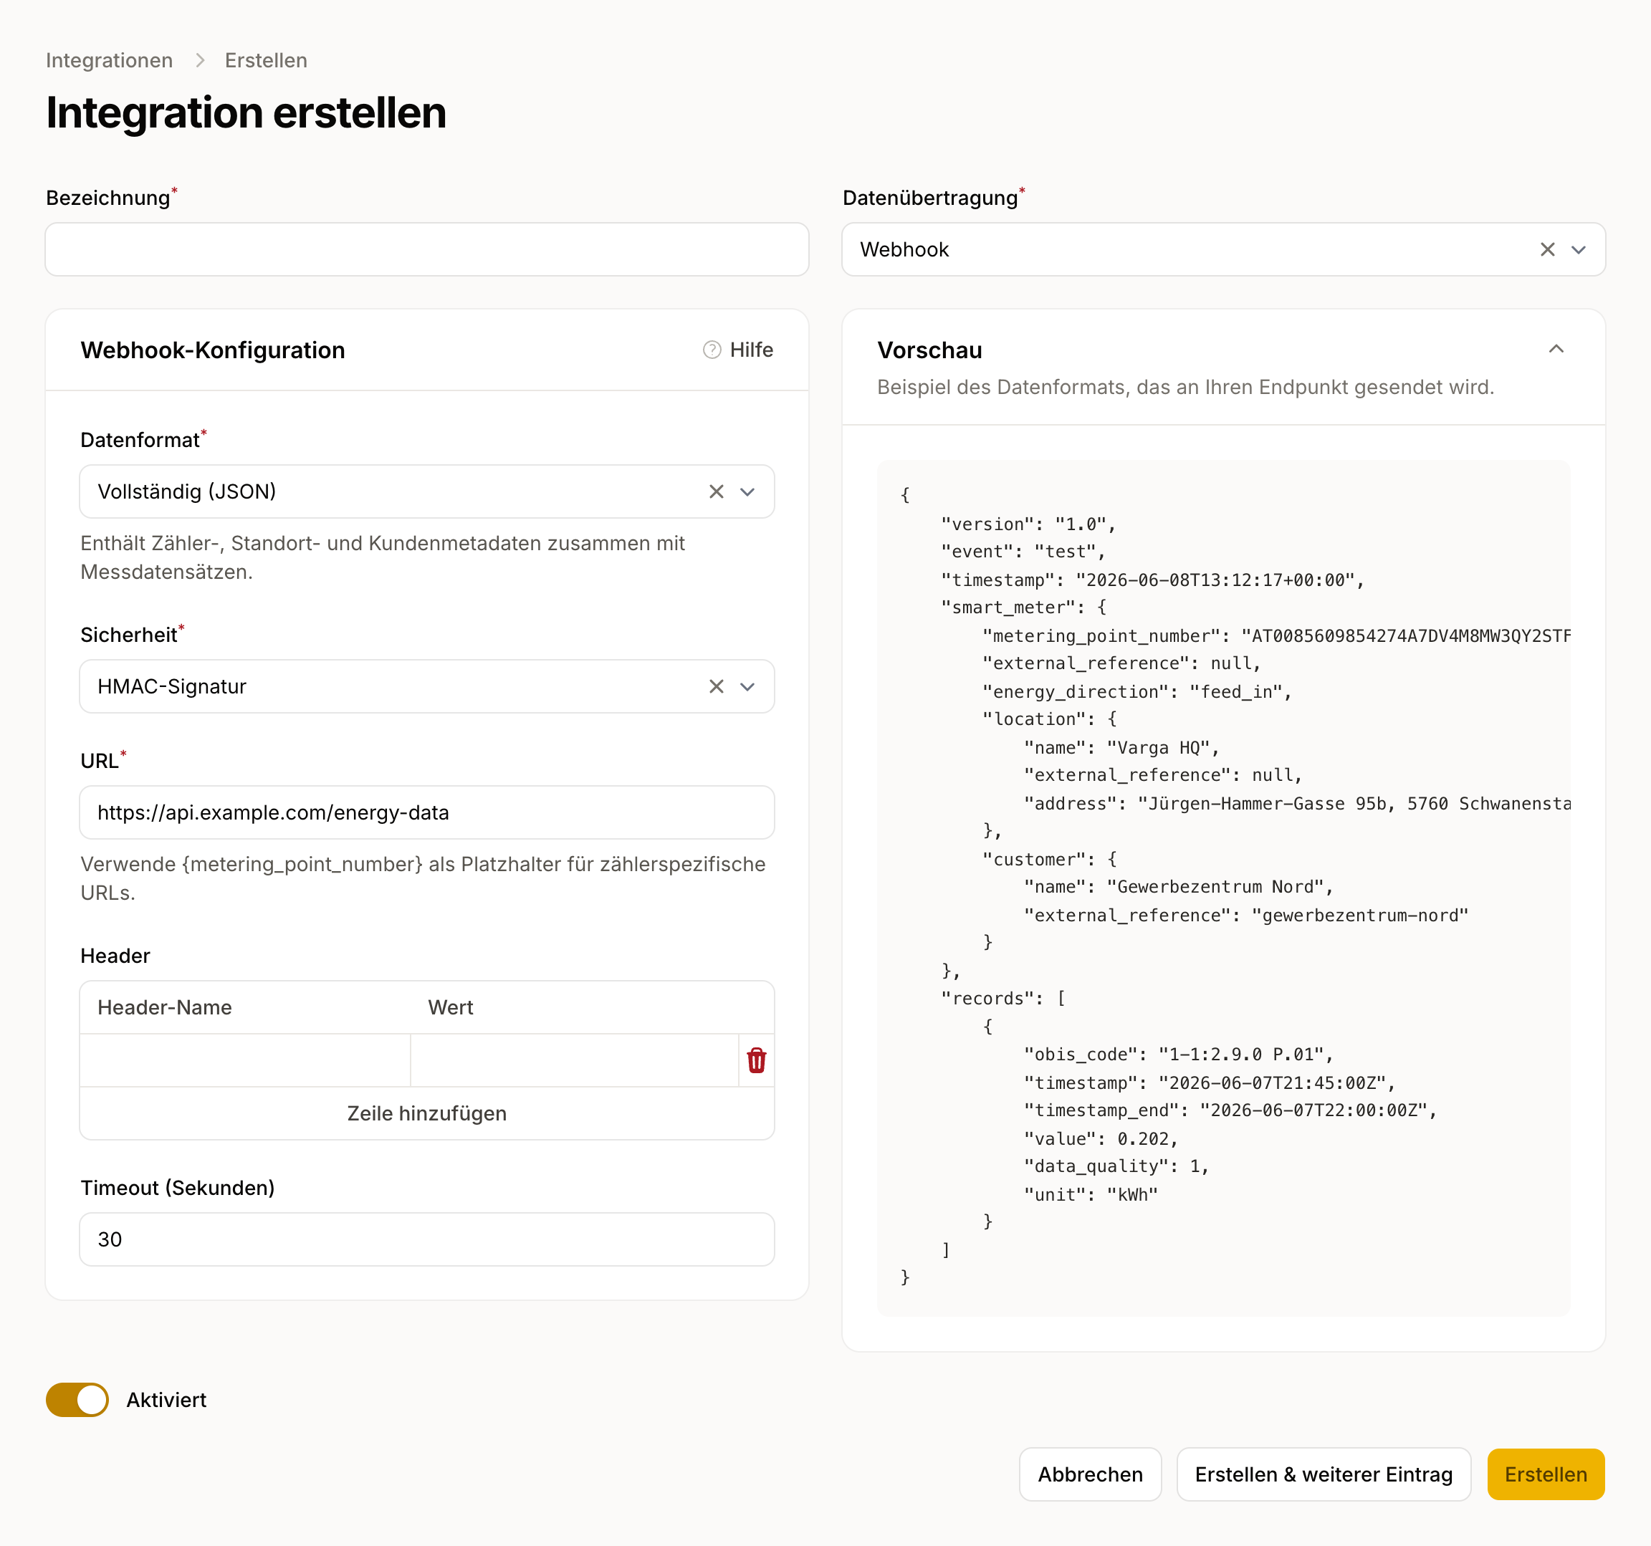1651x1546 pixels.
Task: Expand the Sicherheit dropdown chevron
Action: pyautogui.click(x=747, y=686)
